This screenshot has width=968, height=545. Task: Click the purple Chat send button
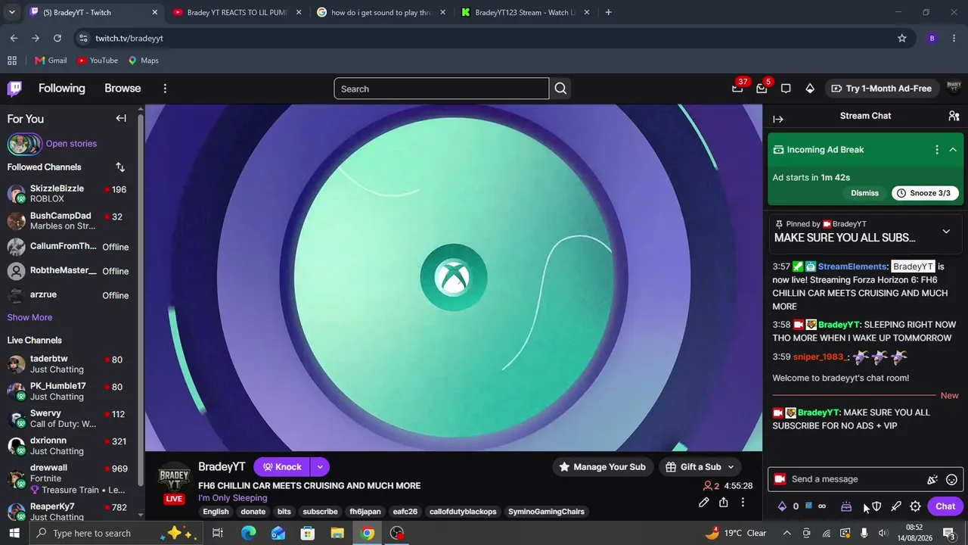click(x=945, y=506)
